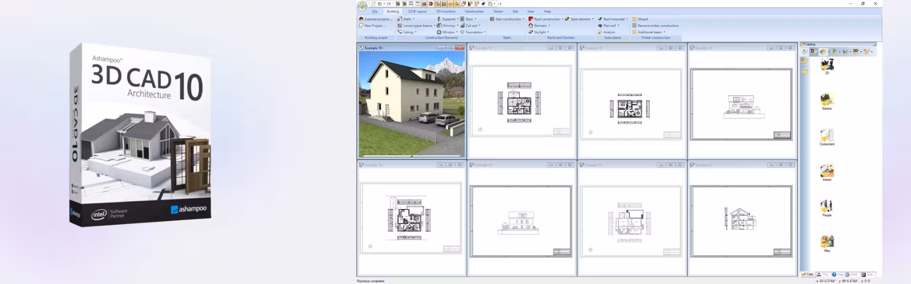
Task: Open the Component catalog folder
Action: point(827,137)
